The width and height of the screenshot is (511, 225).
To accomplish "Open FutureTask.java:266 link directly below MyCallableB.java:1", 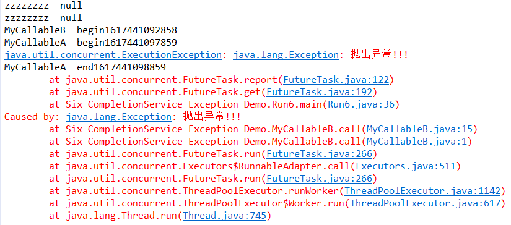I will click(319, 154).
